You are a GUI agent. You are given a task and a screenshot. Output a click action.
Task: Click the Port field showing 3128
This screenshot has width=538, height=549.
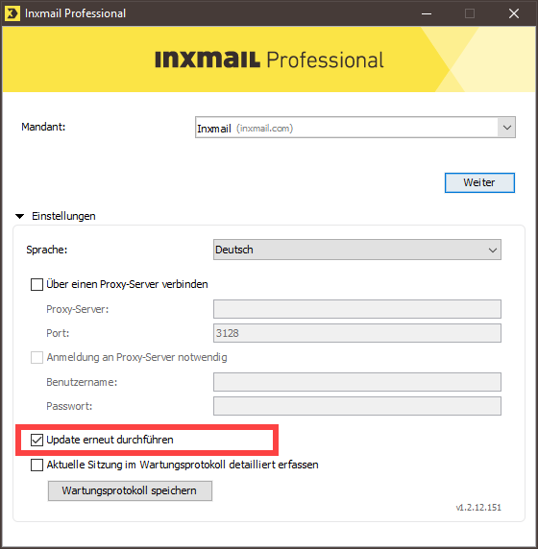click(x=357, y=333)
